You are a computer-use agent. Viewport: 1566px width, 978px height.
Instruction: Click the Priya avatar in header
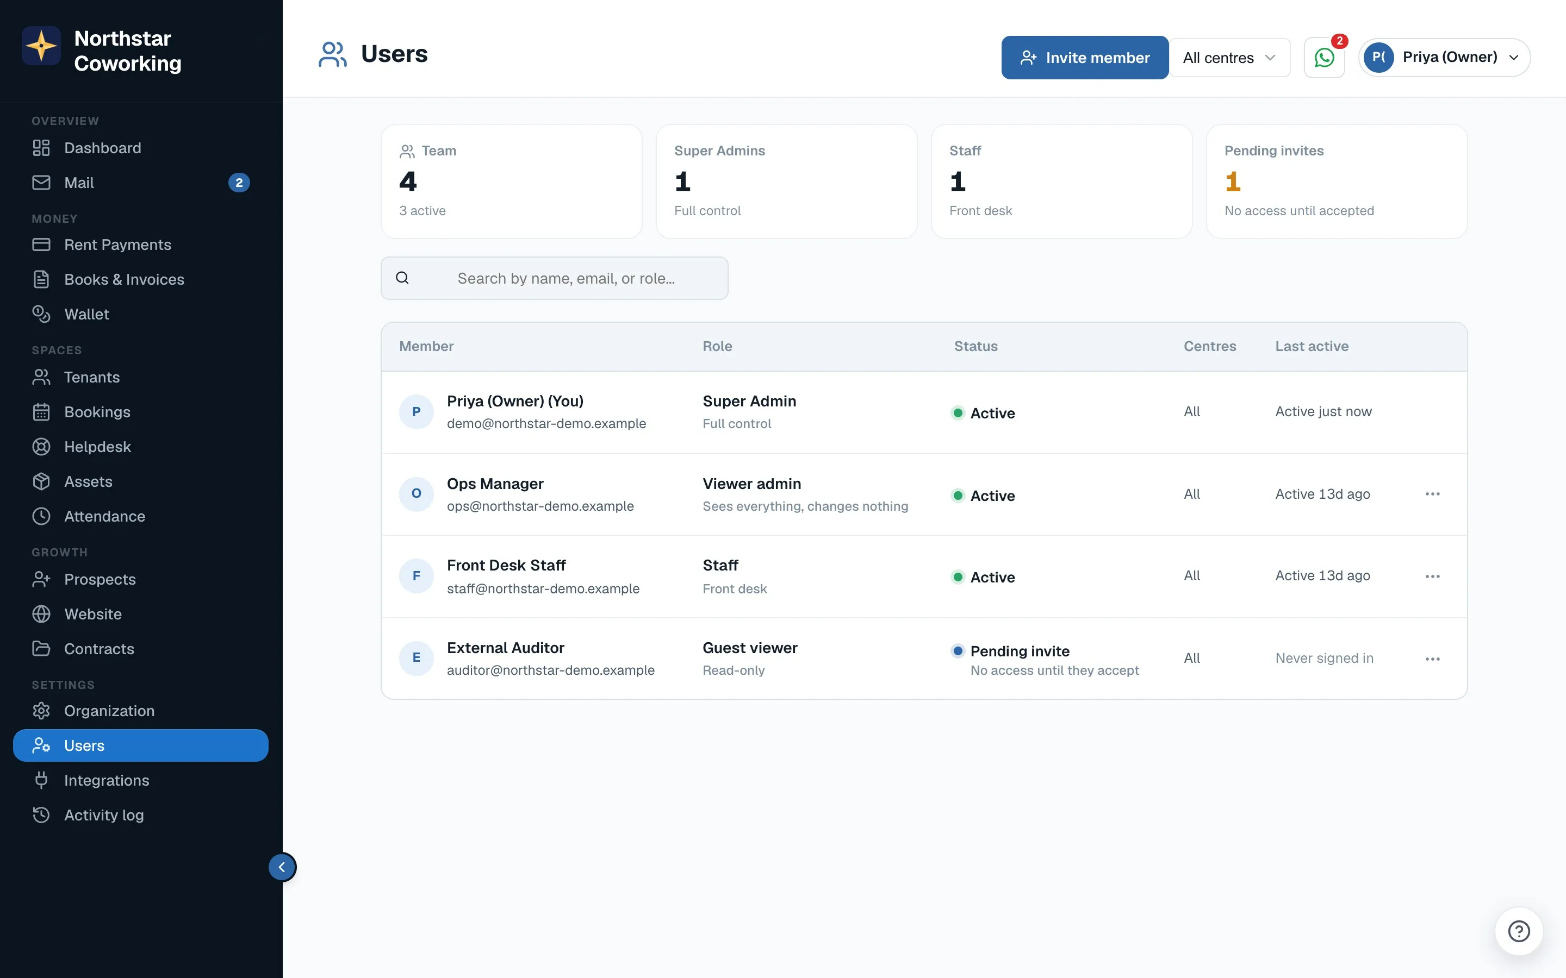coord(1378,58)
